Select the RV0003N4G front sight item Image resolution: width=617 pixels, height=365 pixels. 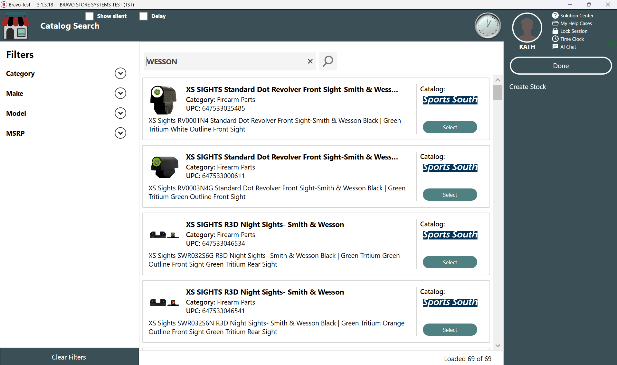click(x=450, y=195)
